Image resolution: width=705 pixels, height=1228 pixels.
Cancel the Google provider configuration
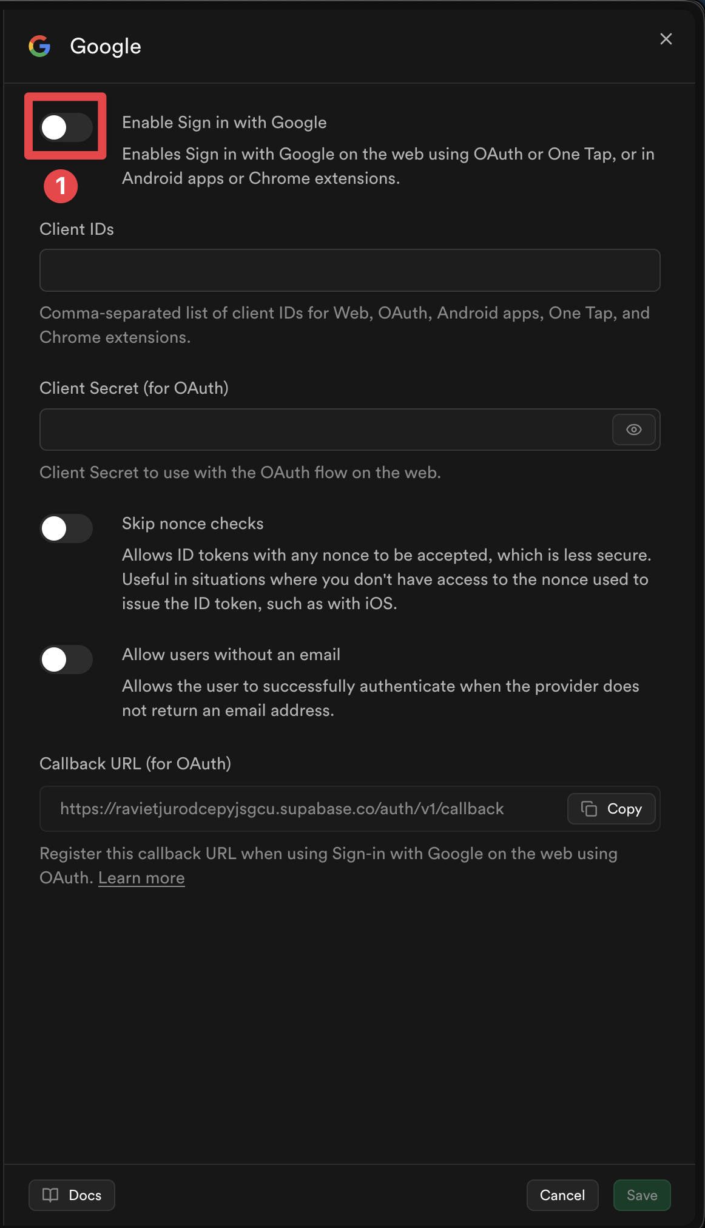click(562, 1195)
